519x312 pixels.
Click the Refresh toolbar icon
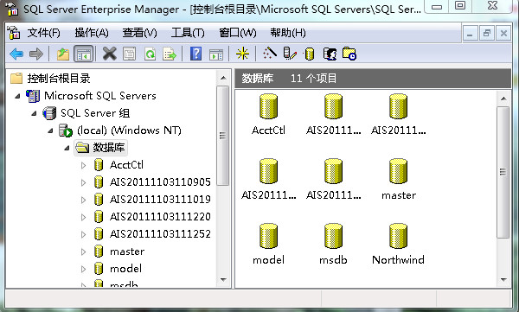[x=150, y=54]
